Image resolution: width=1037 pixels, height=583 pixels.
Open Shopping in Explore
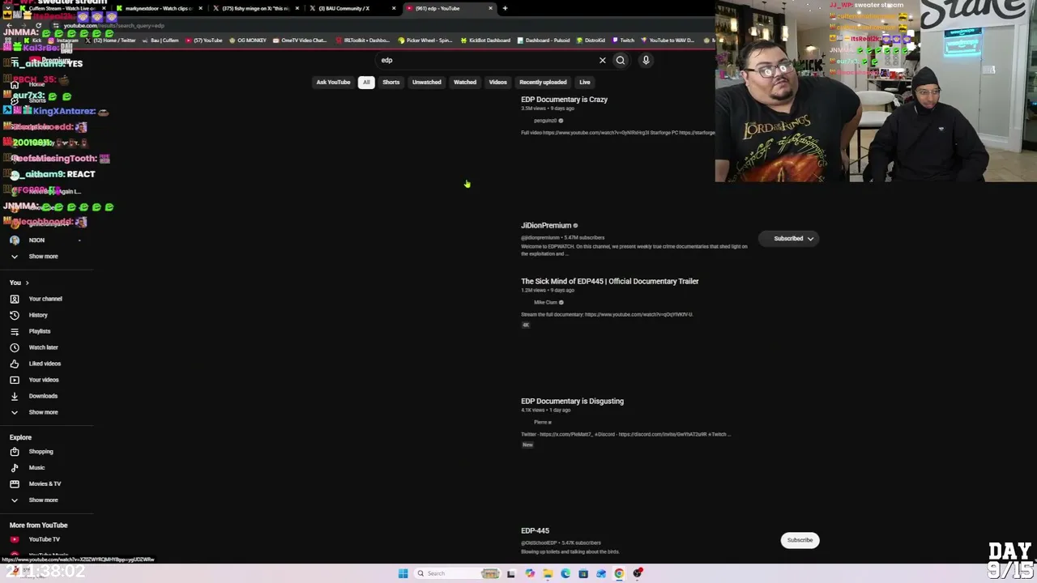46,451
